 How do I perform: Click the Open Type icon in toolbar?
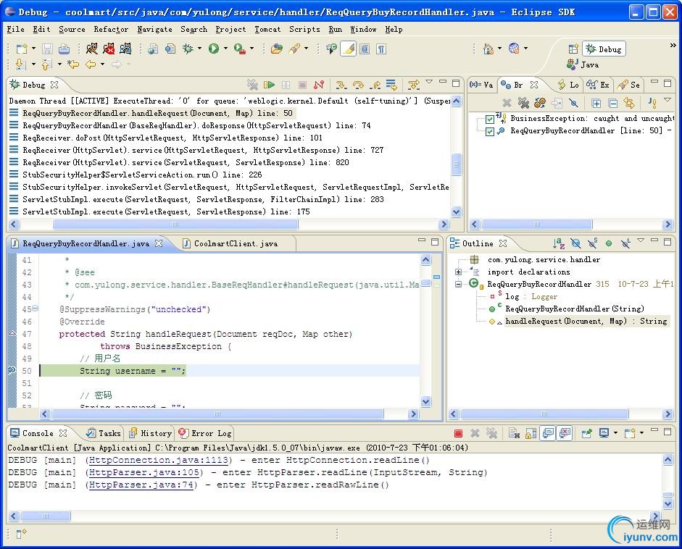pos(277,49)
